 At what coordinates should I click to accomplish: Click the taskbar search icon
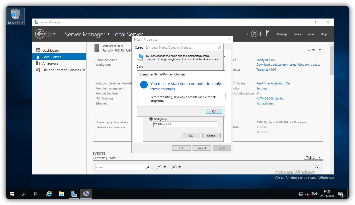point(24,194)
